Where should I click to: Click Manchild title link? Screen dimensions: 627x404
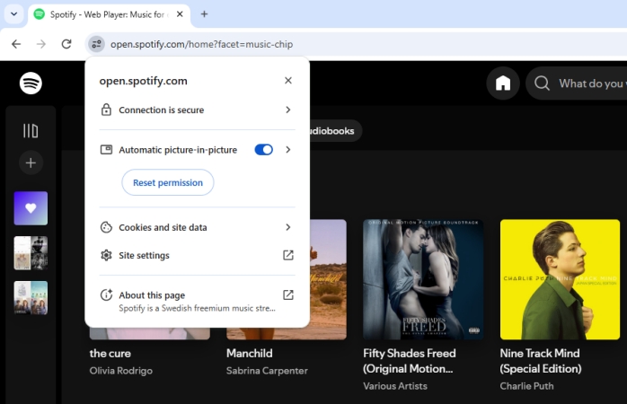click(249, 353)
